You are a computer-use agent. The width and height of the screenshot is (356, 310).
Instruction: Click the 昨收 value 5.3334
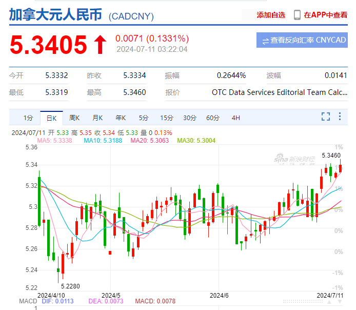click(134, 75)
